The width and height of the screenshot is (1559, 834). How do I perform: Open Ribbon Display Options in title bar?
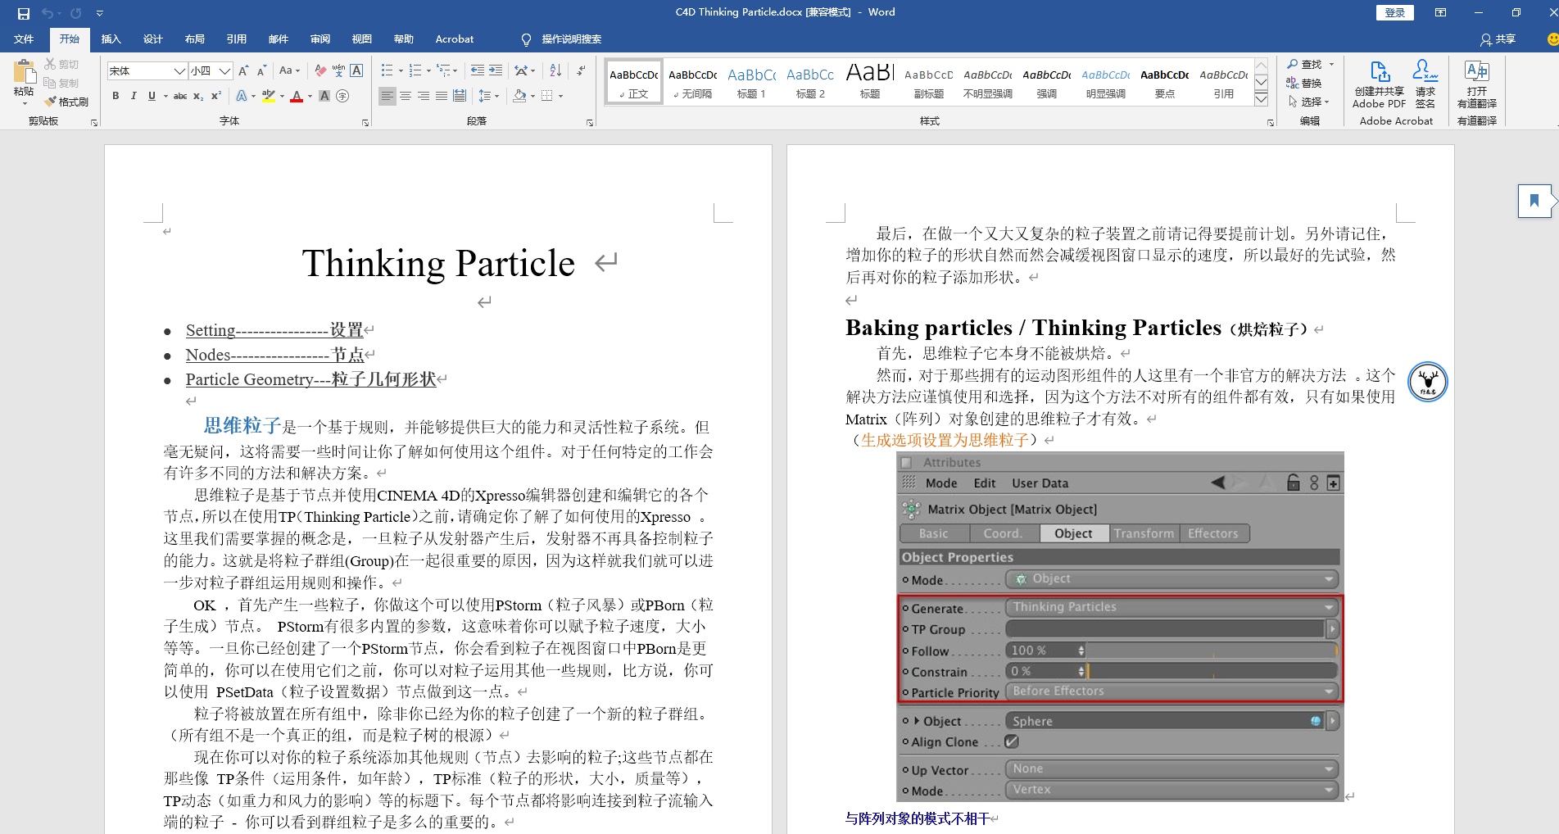tap(1440, 12)
